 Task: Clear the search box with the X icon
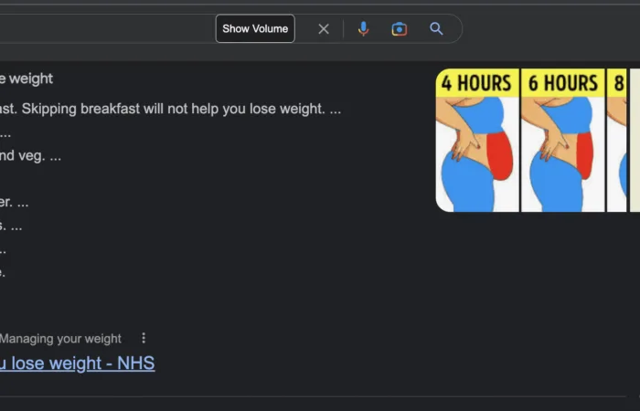[324, 29]
